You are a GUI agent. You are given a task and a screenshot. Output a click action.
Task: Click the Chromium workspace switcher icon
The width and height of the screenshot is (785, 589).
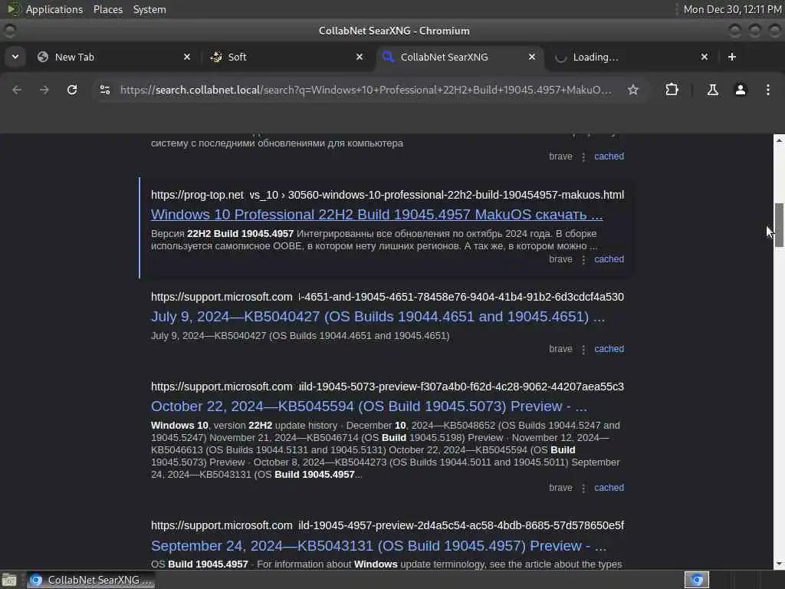pyautogui.click(x=697, y=580)
